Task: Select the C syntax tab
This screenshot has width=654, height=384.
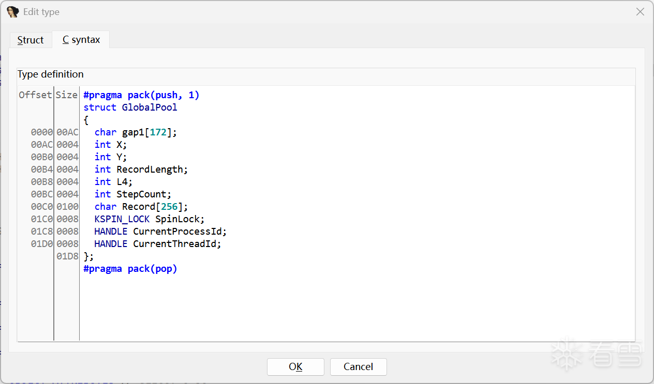Action: [x=81, y=40]
